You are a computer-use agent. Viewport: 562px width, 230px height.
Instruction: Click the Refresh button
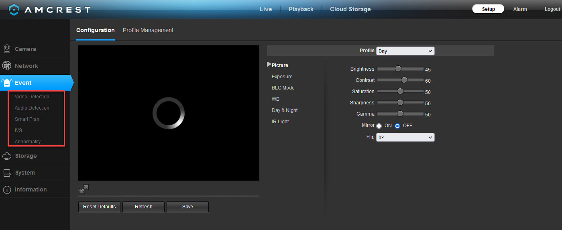point(144,207)
